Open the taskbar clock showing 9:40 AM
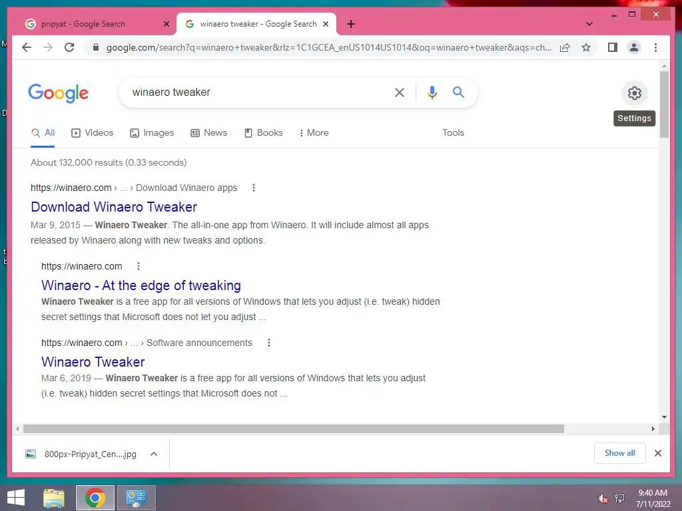 (653, 498)
